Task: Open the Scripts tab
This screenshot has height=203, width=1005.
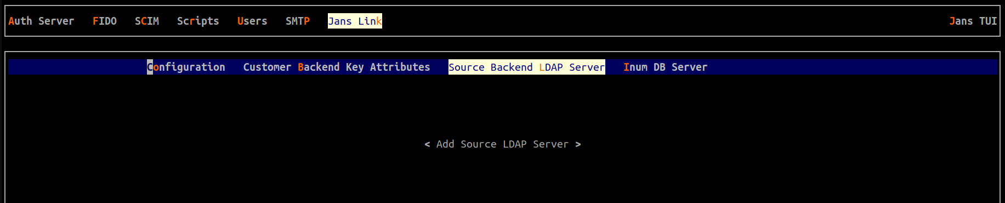Action: tap(198, 21)
